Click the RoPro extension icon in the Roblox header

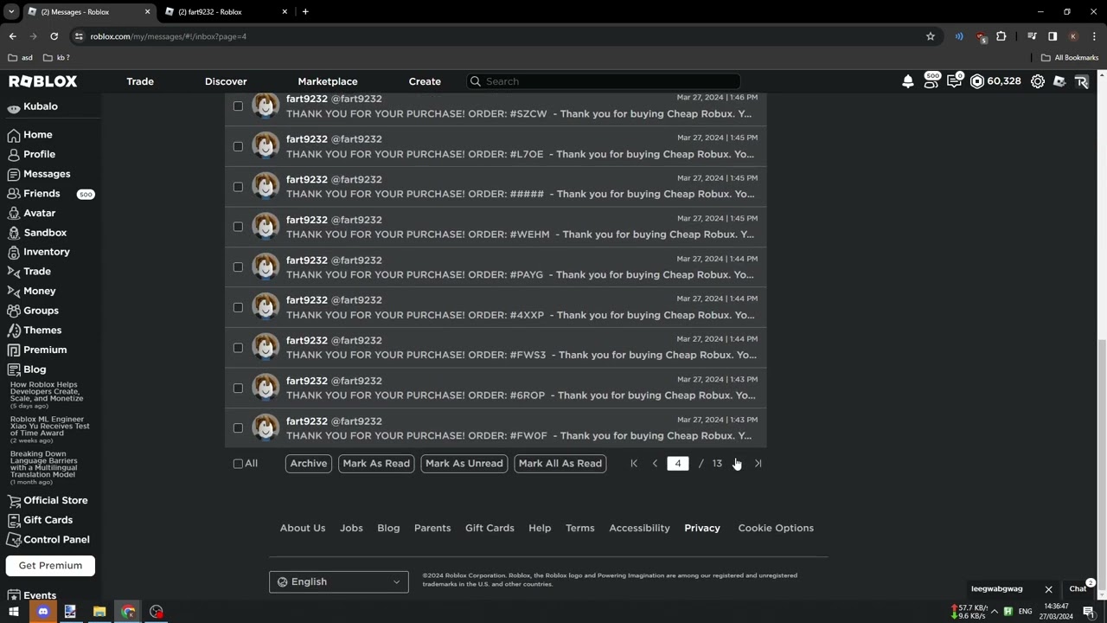click(x=1081, y=81)
